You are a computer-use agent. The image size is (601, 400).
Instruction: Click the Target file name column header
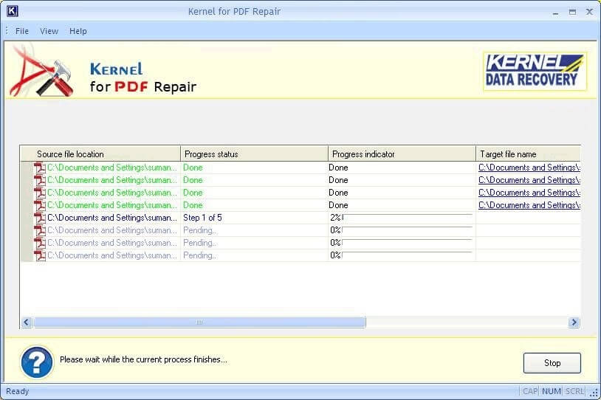528,154
